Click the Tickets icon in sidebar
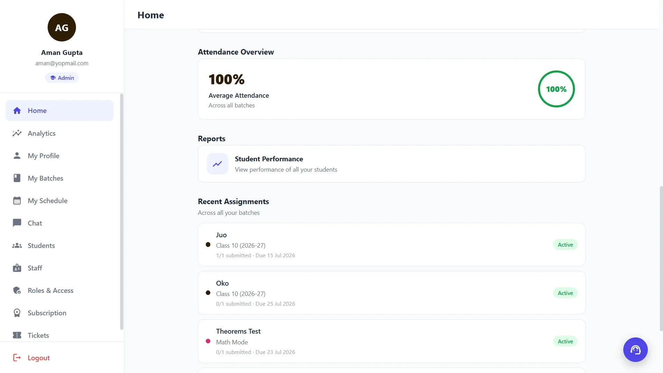Viewport: 663px width, 373px height. point(17,335)
